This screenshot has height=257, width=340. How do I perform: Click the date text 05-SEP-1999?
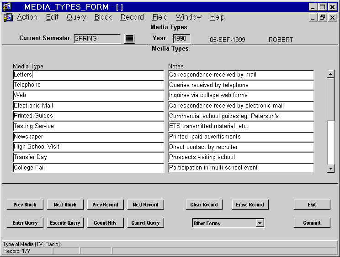(228, 40)
